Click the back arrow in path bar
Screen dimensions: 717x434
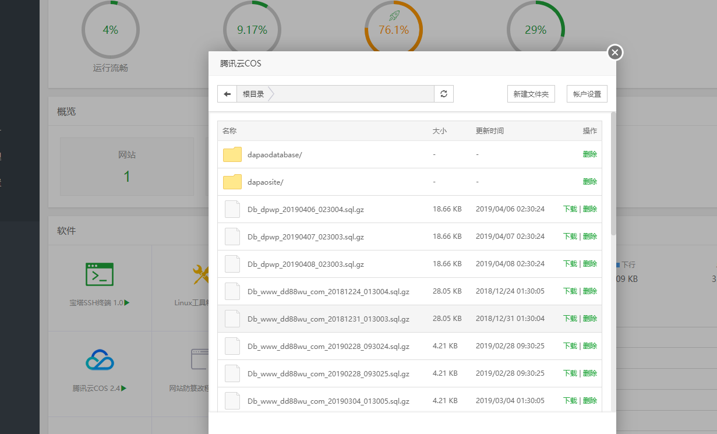(227, 94)
